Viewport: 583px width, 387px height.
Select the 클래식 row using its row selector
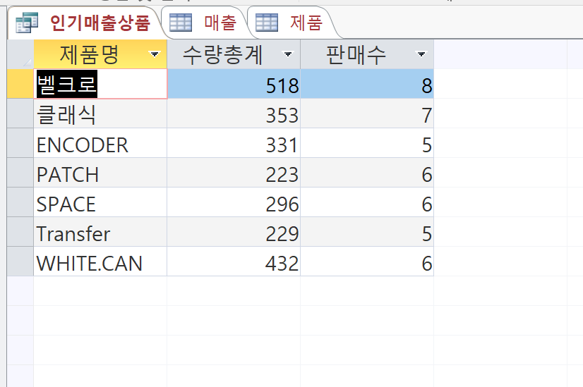pyautogui.click(x=20, y=114)
